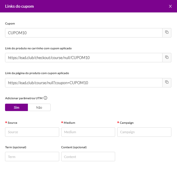This screenshot has height=171, width=177.
Task: Copy the checkout cart link with coupon
Action: [x=167, y=58]
